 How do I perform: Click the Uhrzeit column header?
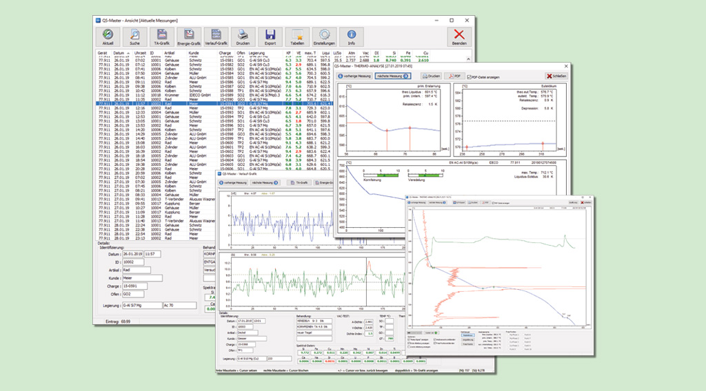140,53
